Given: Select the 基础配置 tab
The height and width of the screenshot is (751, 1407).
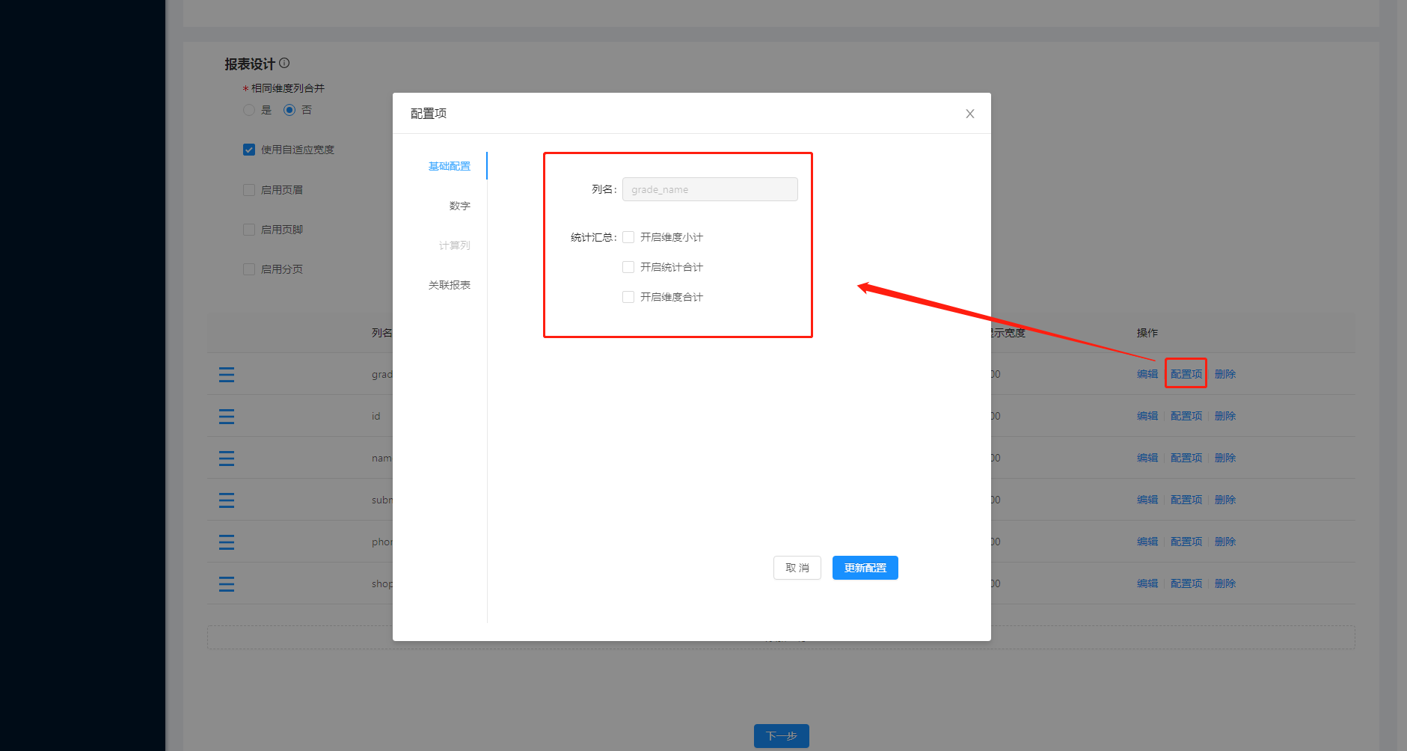Looking at the screenshot, I should coord(450,166).
